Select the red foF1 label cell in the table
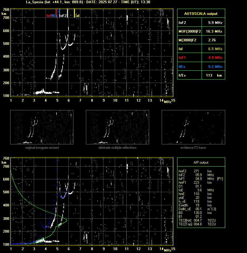 click(x=190, y=57)
